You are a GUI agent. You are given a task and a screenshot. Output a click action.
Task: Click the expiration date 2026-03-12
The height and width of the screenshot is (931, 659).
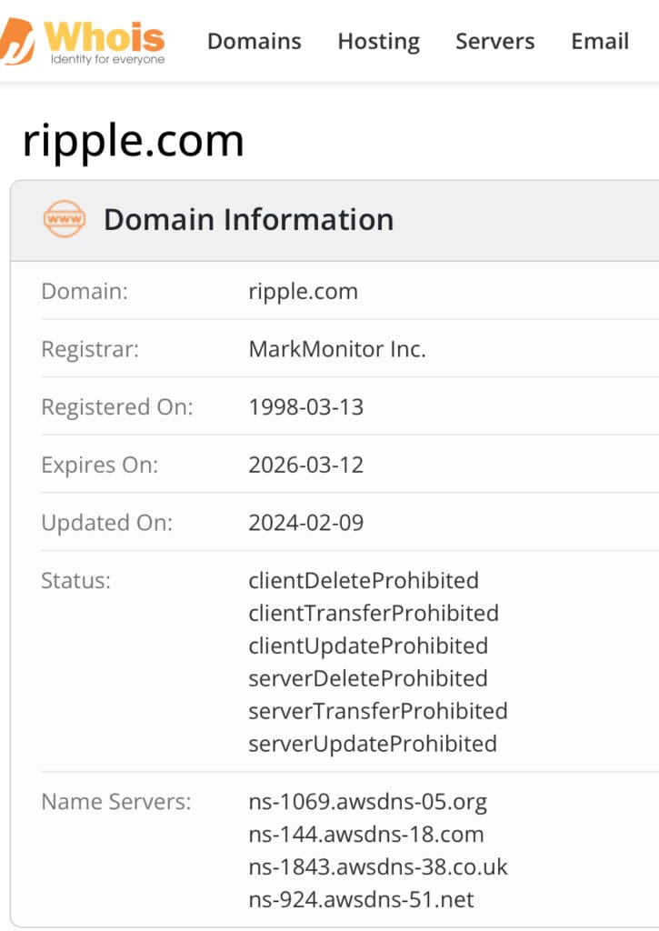click(x=305, y=465)
